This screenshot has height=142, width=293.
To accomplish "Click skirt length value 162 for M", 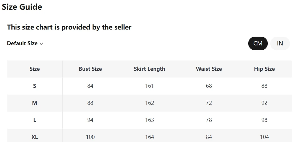I will (149, 103).
